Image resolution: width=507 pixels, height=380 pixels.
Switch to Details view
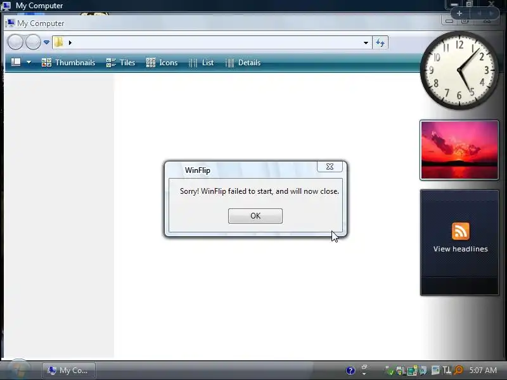(x=243, y=63)
